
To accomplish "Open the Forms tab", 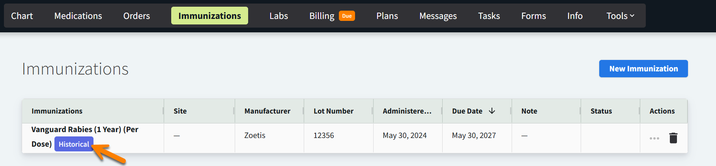I will point(533,16).
